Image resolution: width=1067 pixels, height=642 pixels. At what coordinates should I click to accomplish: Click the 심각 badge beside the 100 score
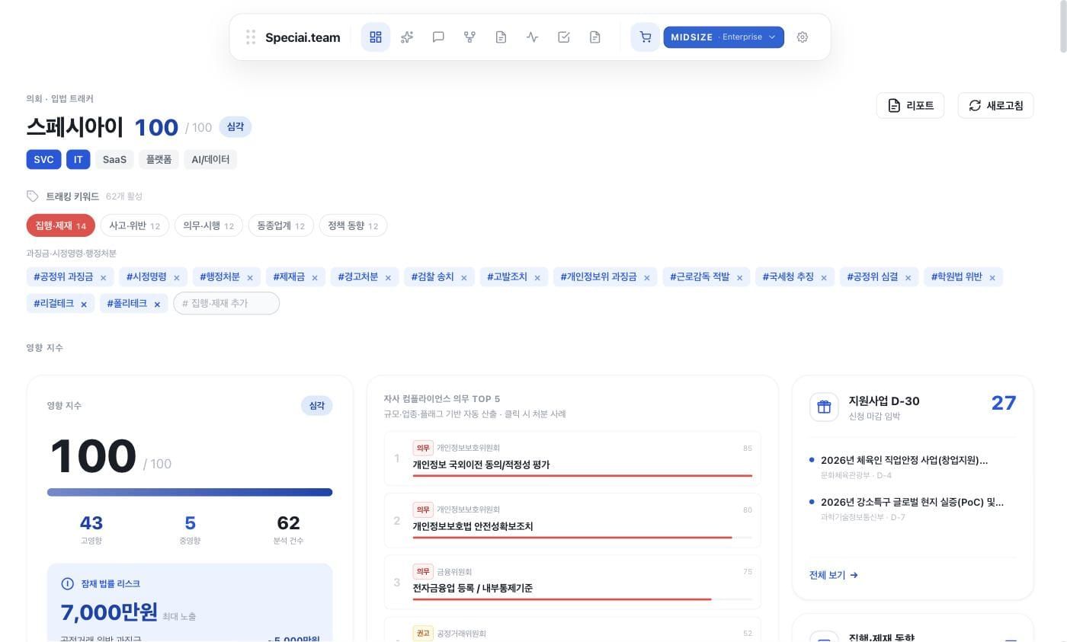tap(236, 126)
